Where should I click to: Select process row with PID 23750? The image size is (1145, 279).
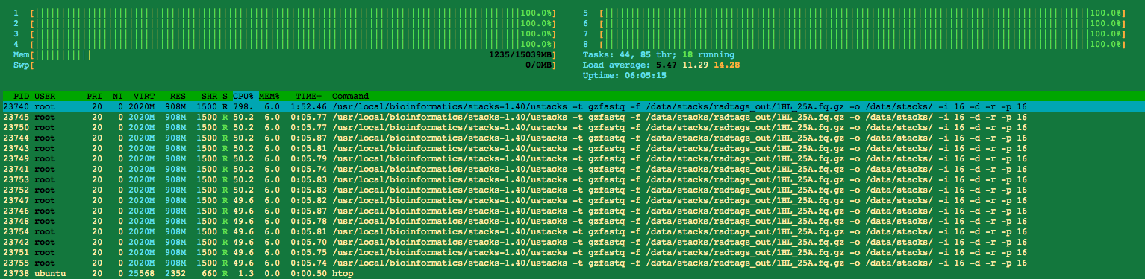tap(572, 127)
